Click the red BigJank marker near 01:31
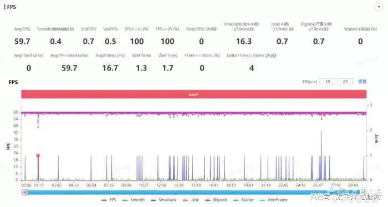 pyautogui.click(x=38, y=156)
